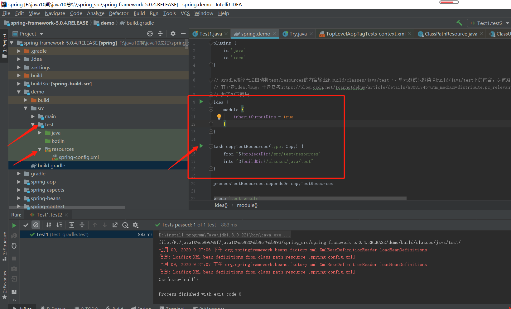The height and width of the screenshot is (309, 511).
Task: Expand the spring-beans module folder
Action: click(x=19, y=198)
